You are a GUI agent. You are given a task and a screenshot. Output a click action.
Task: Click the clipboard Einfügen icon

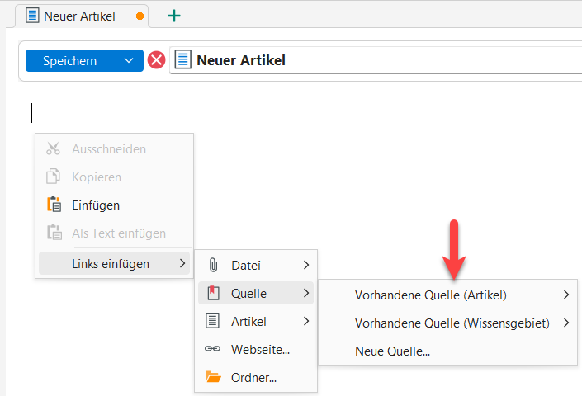coord(54,205)
